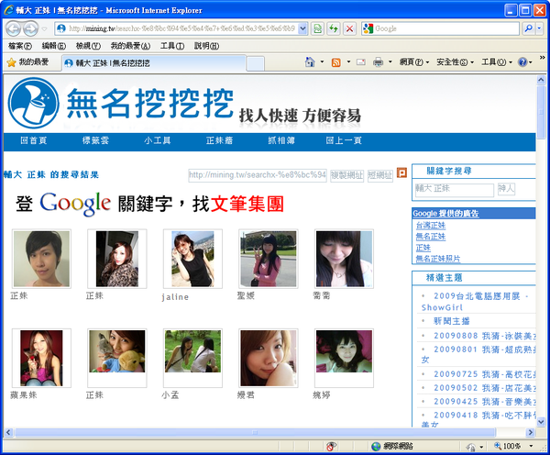The image size is (550, 455).
Task: Click the 複製網址 button
Action: tap(346, 175)
